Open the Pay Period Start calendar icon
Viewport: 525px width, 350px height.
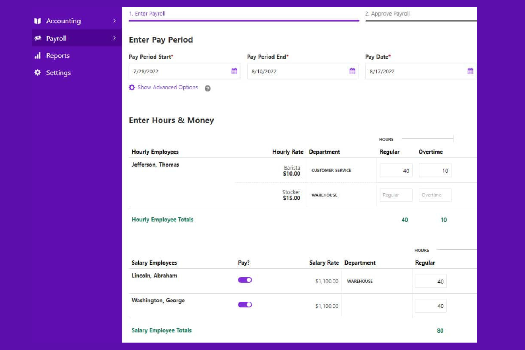pos(234,71)
